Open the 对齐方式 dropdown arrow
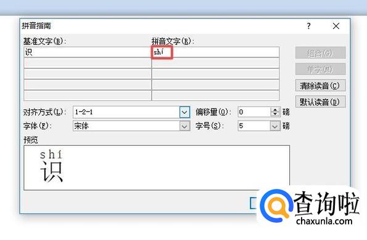 pos(184,112)
